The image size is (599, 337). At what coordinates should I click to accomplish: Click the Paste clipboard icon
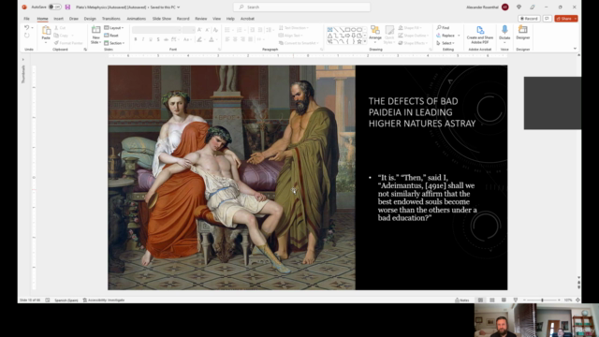pos(46,31)
